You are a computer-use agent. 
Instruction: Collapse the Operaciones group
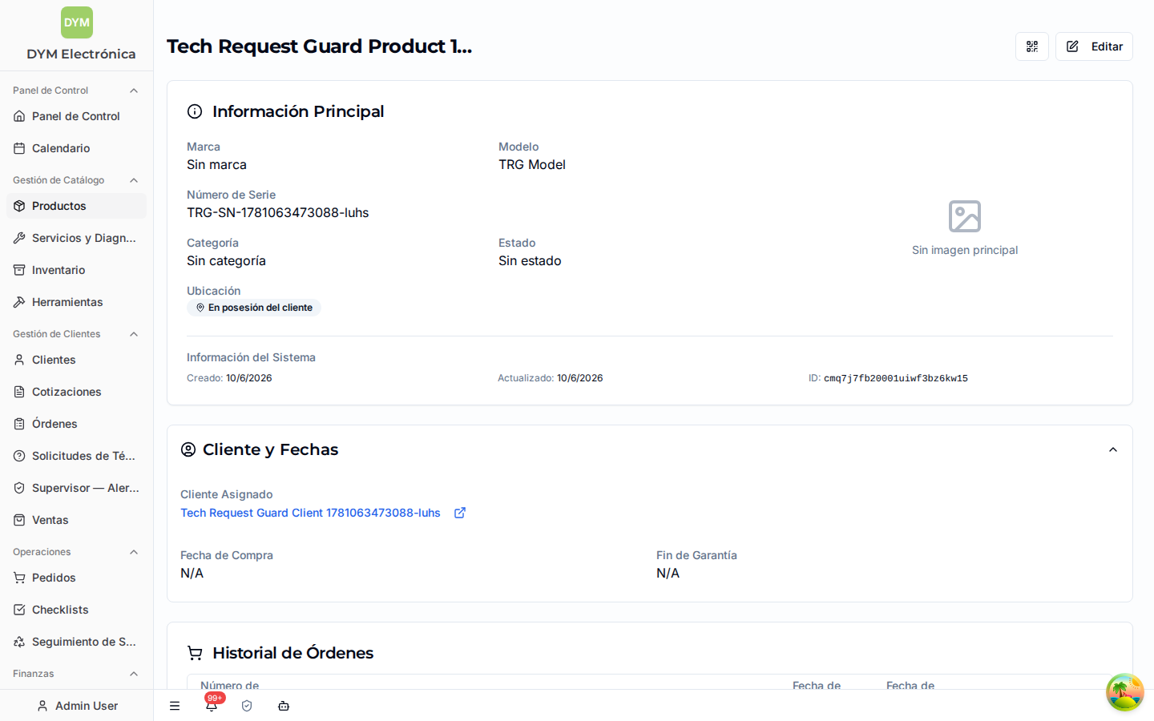pyautogui.click(x=134, y=552)
